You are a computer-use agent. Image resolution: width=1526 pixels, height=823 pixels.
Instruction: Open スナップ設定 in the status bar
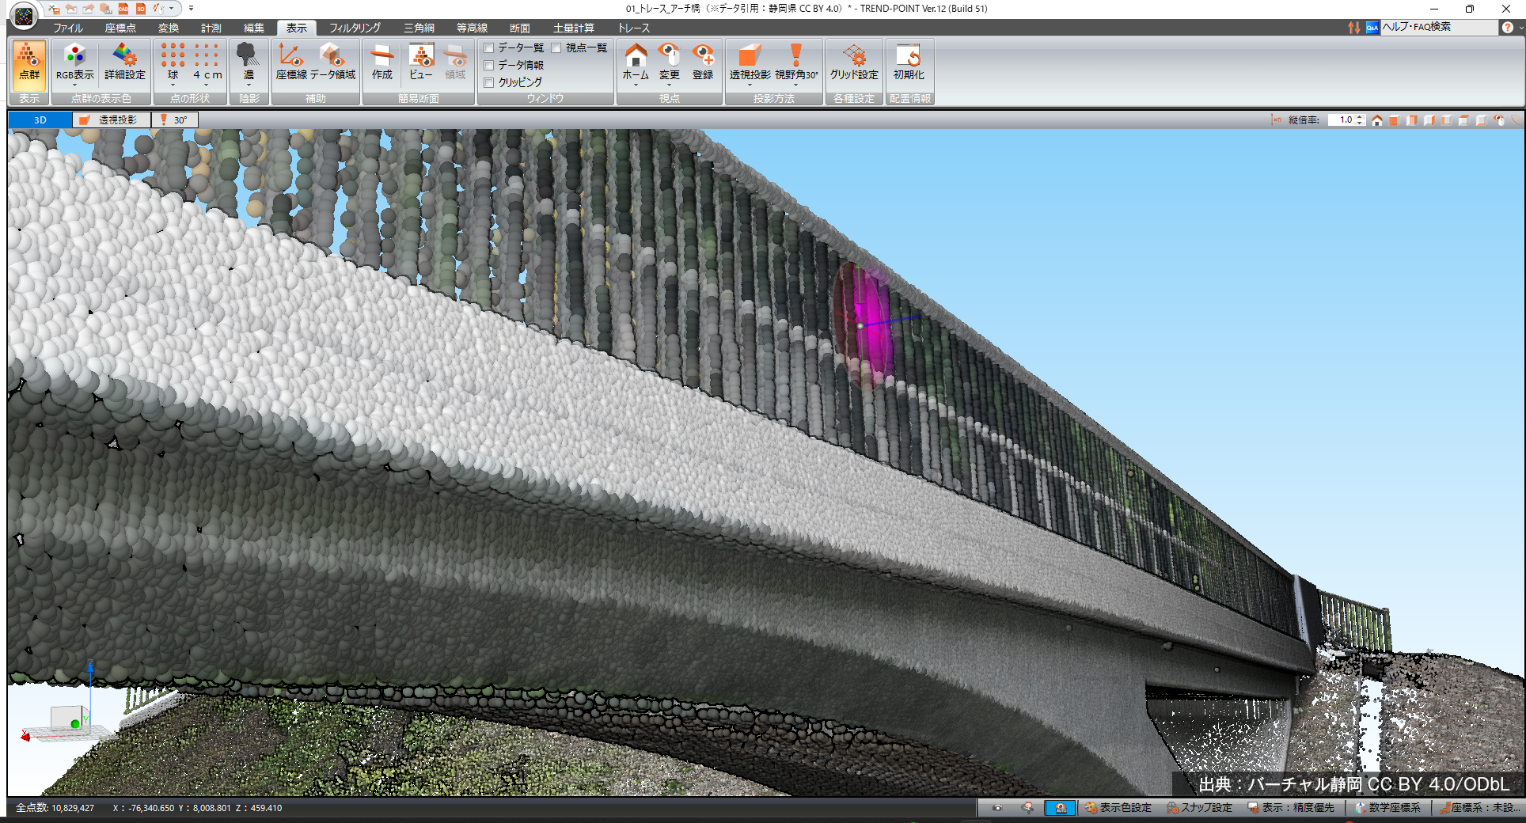click(x=1199, y=808)
